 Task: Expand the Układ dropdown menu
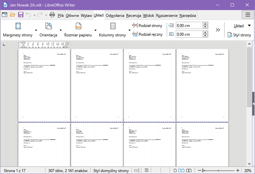click(249, 26)
